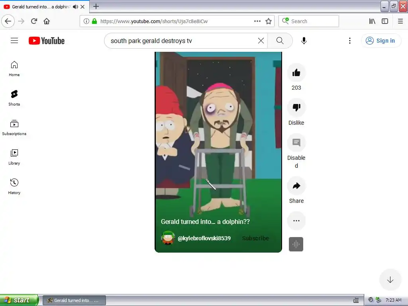Sign in to YouTube
This screenshot has width=408, height=306.
pos(381,41)
